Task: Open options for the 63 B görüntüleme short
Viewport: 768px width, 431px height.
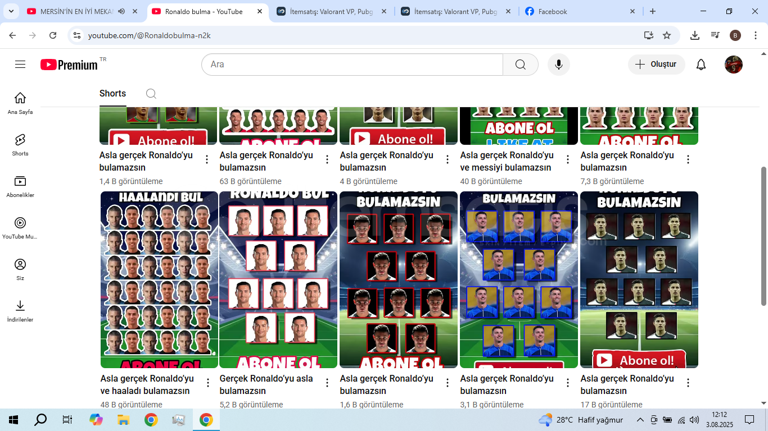Action: click(x=327, y=160)
